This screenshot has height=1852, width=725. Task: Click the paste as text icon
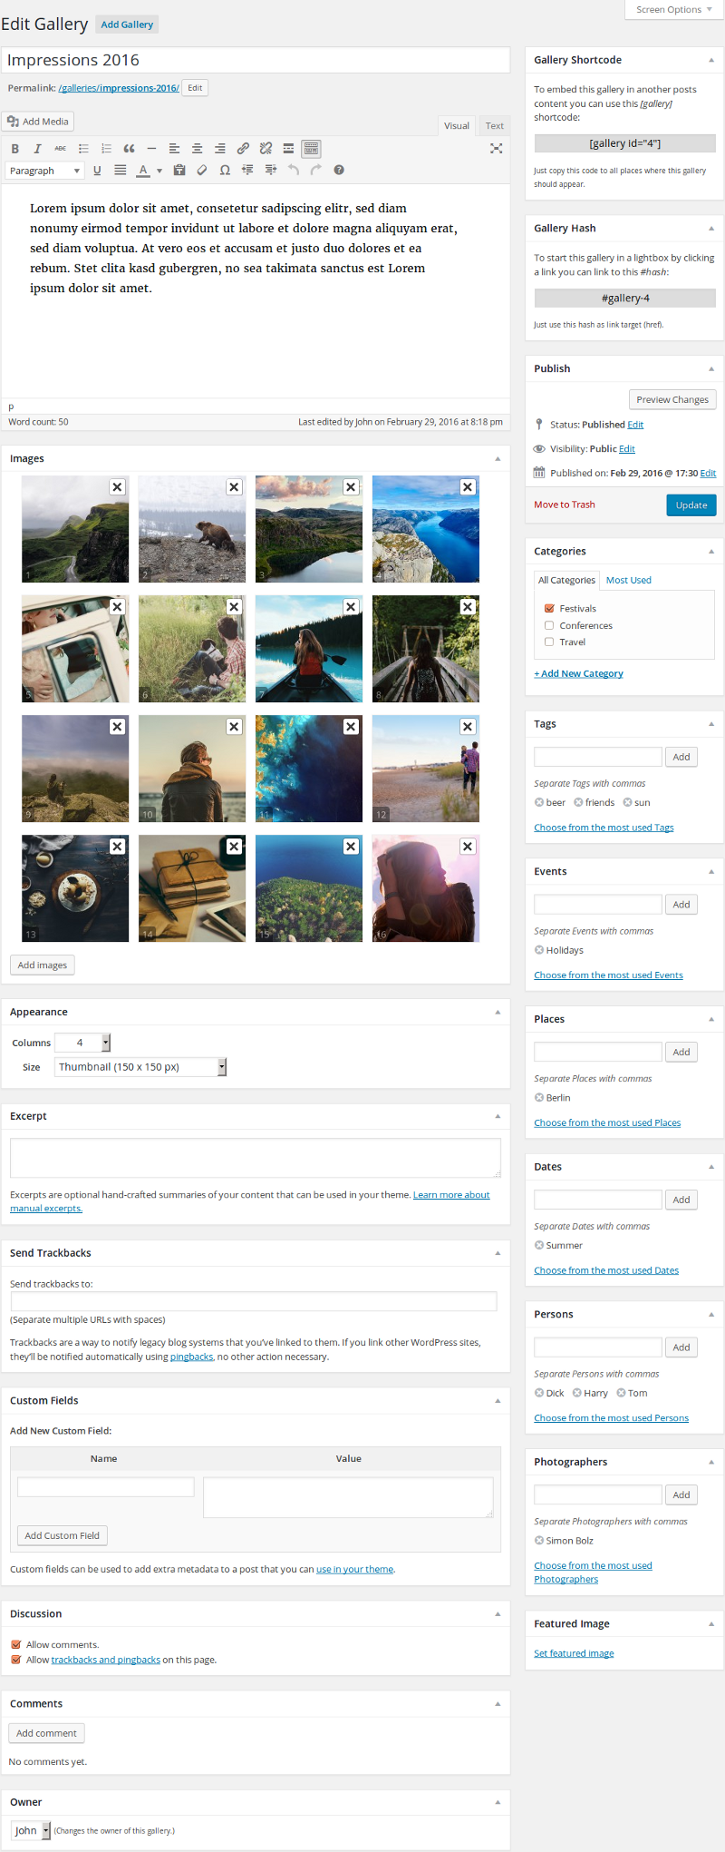179,171
